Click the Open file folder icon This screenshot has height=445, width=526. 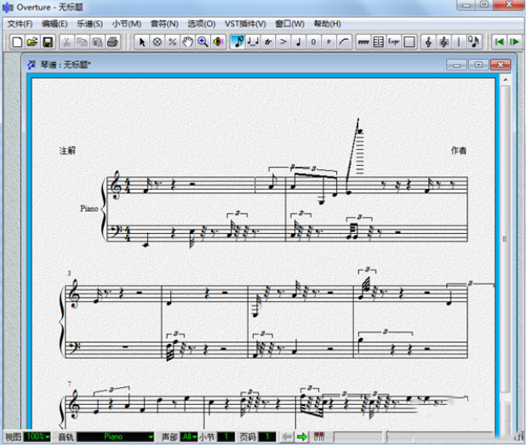pos(32,41)
